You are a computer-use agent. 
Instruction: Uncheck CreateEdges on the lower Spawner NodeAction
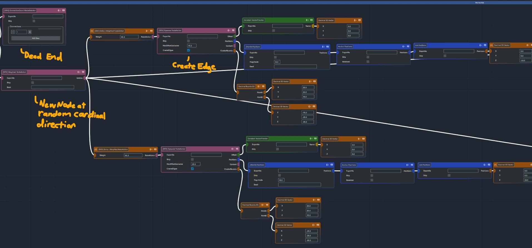(x=192, y=169)
